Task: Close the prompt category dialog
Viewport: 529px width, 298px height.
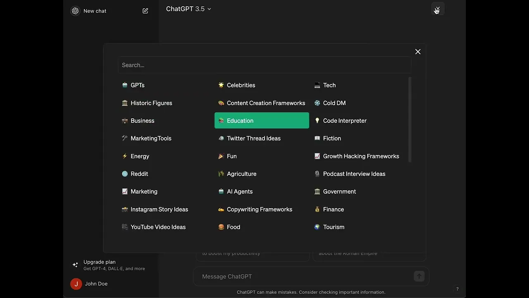Action: click(418, 52)
